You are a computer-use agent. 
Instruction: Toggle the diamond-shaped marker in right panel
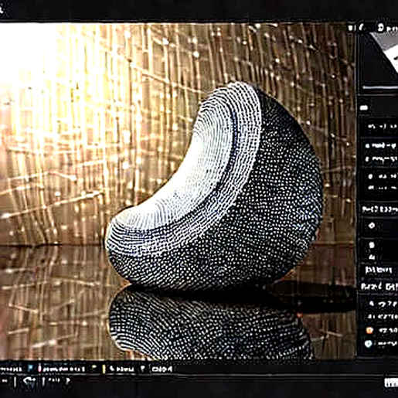point(372,226)
